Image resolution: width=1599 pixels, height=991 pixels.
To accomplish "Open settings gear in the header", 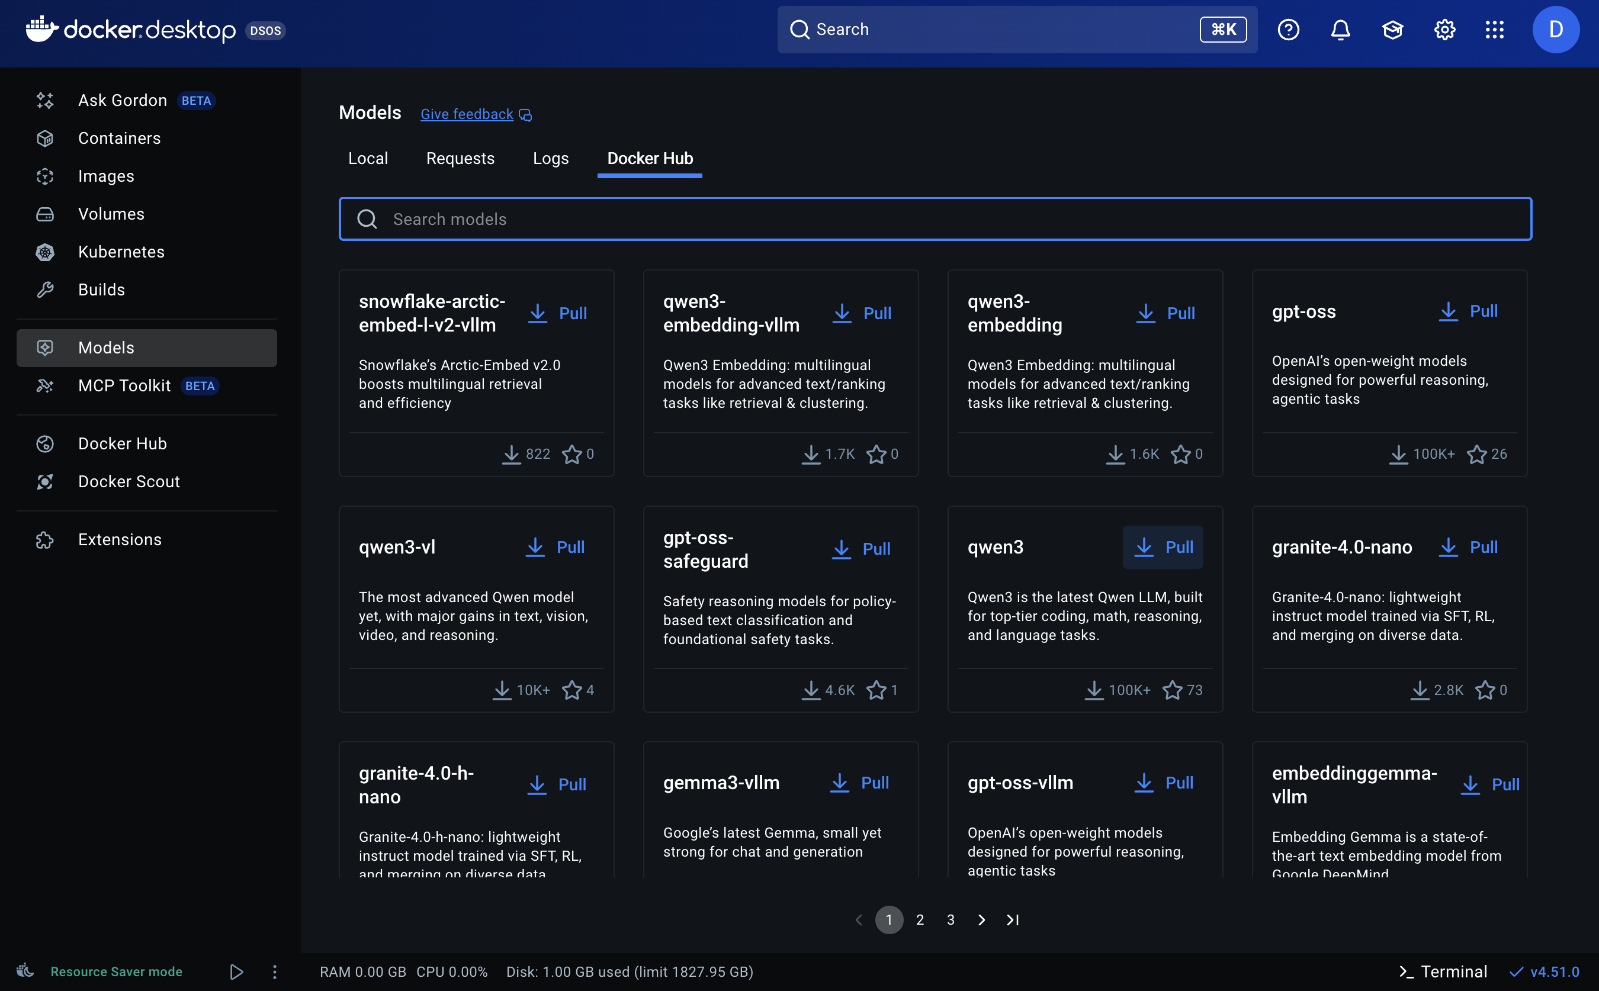I will tap(1444, 30).
